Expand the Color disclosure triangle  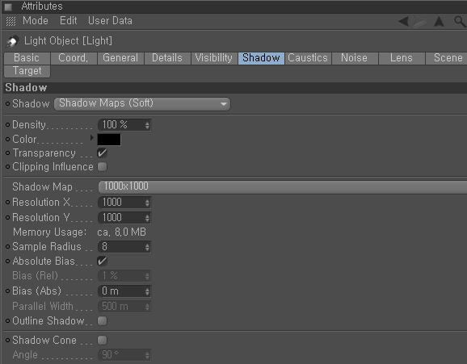click(x=92, y=138)
